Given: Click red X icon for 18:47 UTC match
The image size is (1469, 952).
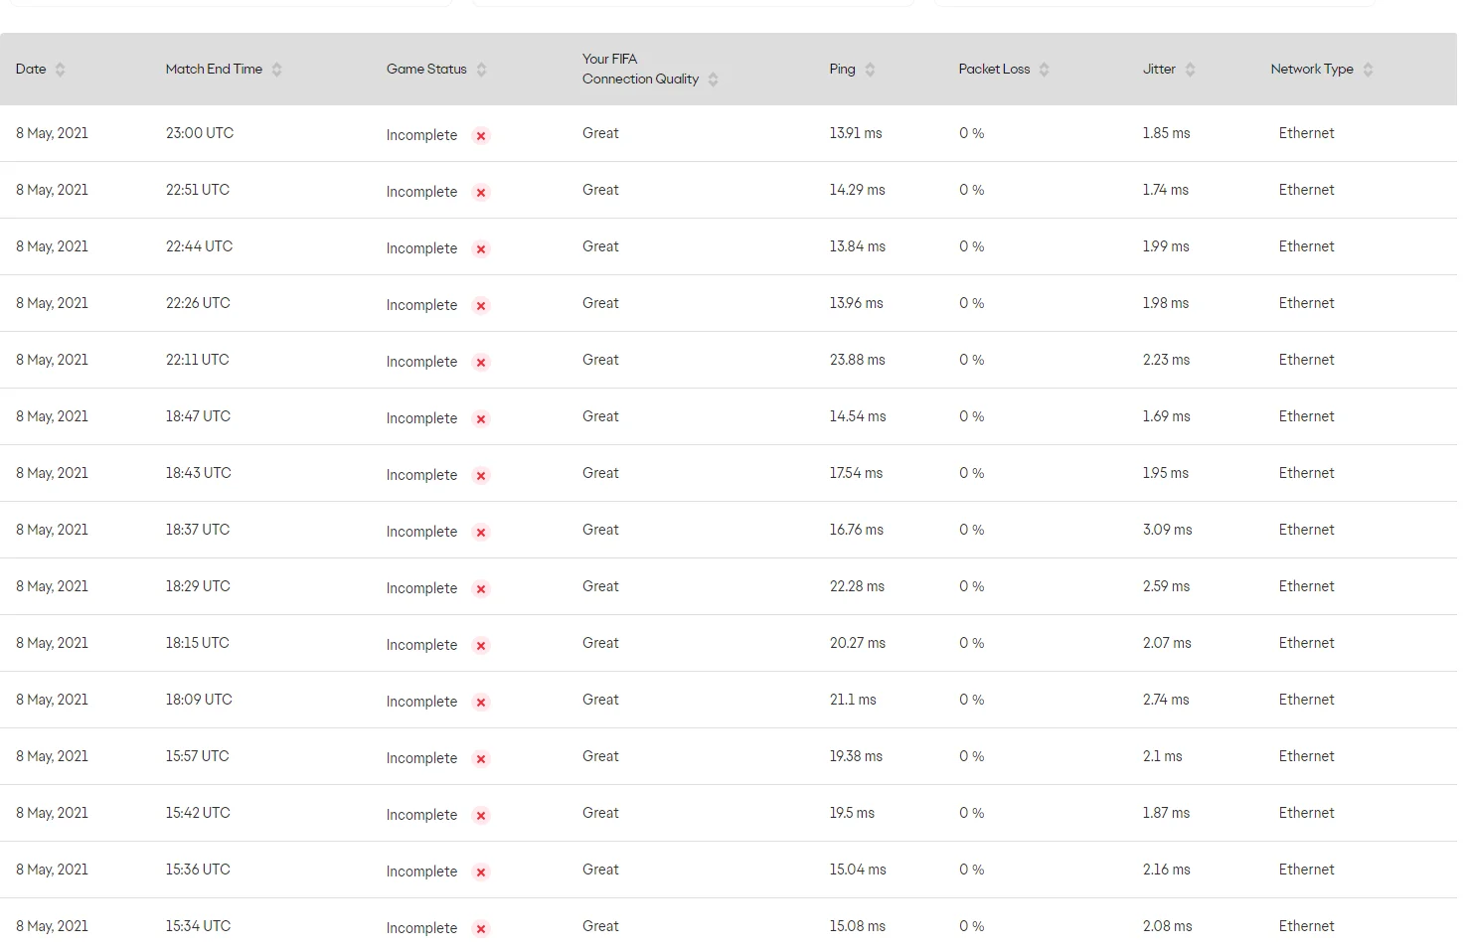Looking at the screenshot, I should [x=481, y=419].
